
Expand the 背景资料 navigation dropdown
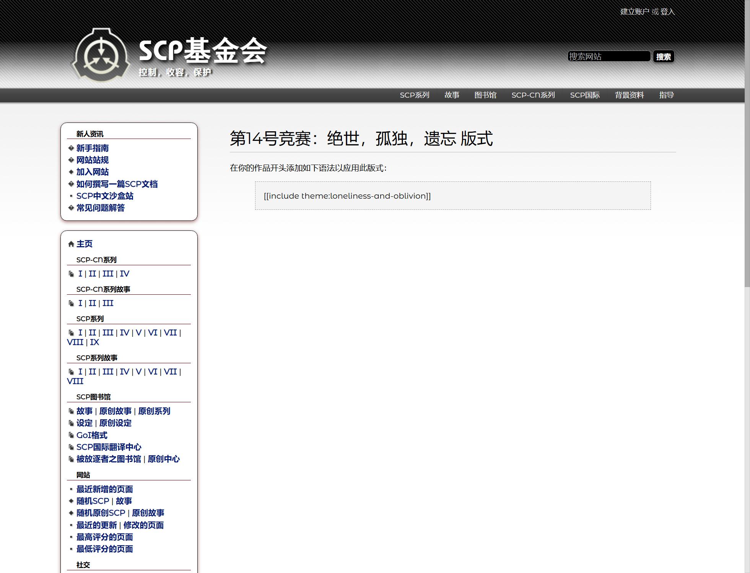pos(629,95)
